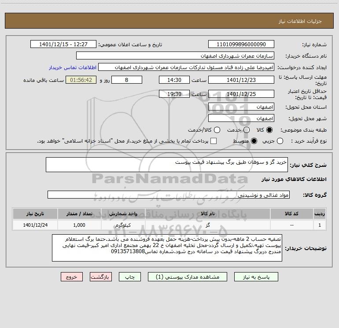339x328 pixels.
Task: Click the need number field 1101099896000090
Action: pyautogui.click(x=241, y=44)
